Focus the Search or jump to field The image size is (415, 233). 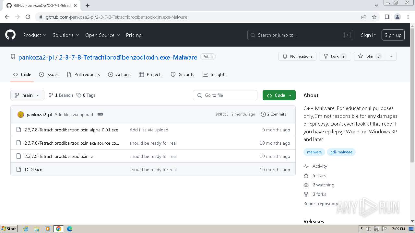[x=300, y=35]
